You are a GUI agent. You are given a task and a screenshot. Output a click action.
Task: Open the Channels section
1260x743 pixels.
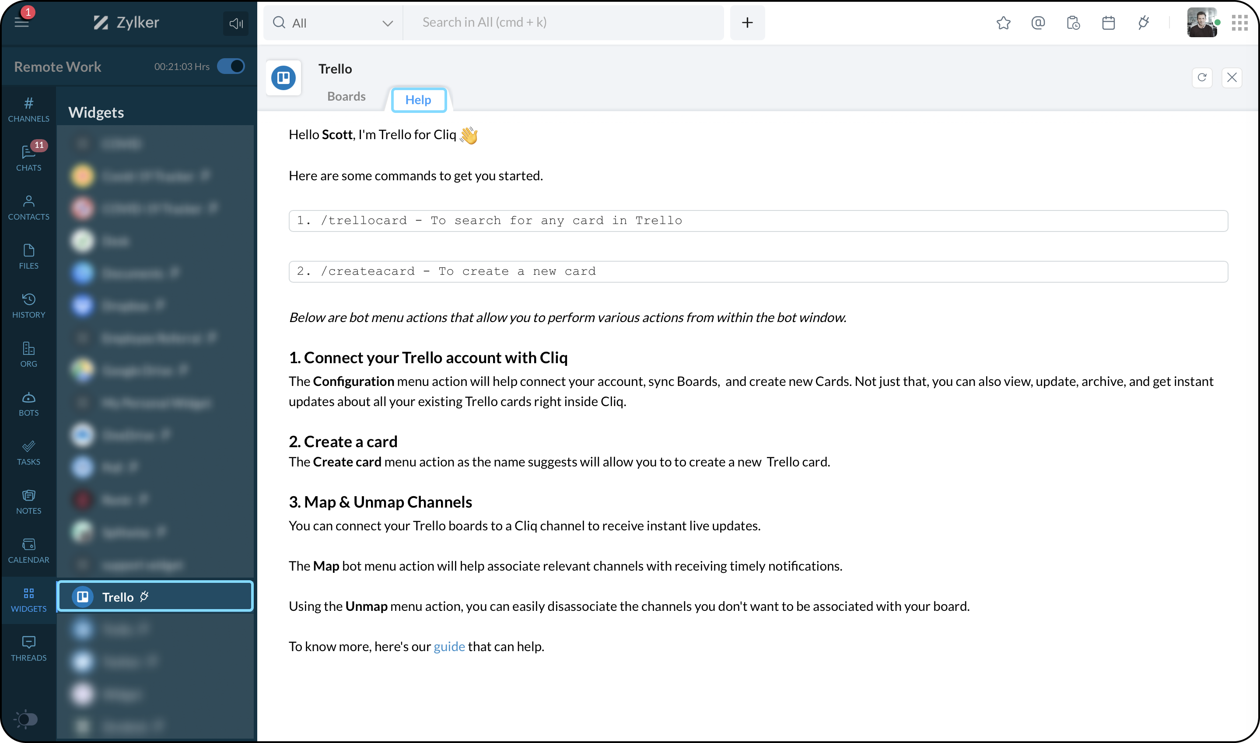[x=28, y=110]
